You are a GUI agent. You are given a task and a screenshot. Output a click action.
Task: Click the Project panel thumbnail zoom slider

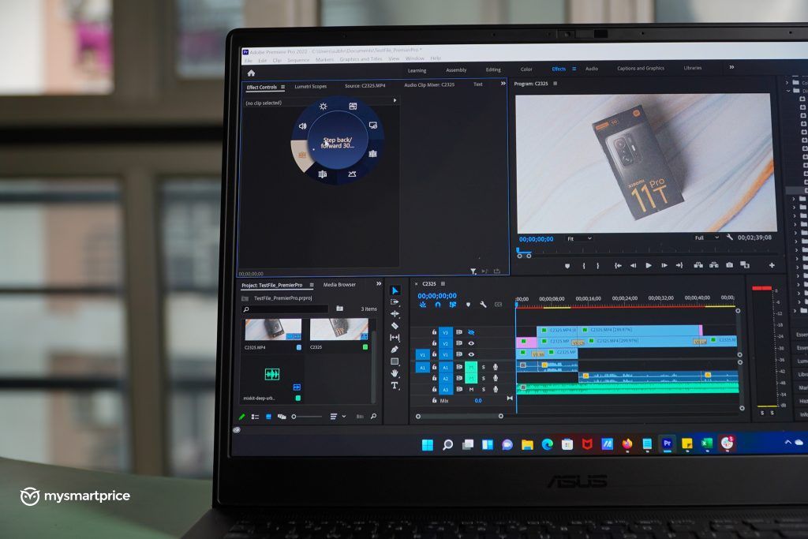(x=307, y=417)
